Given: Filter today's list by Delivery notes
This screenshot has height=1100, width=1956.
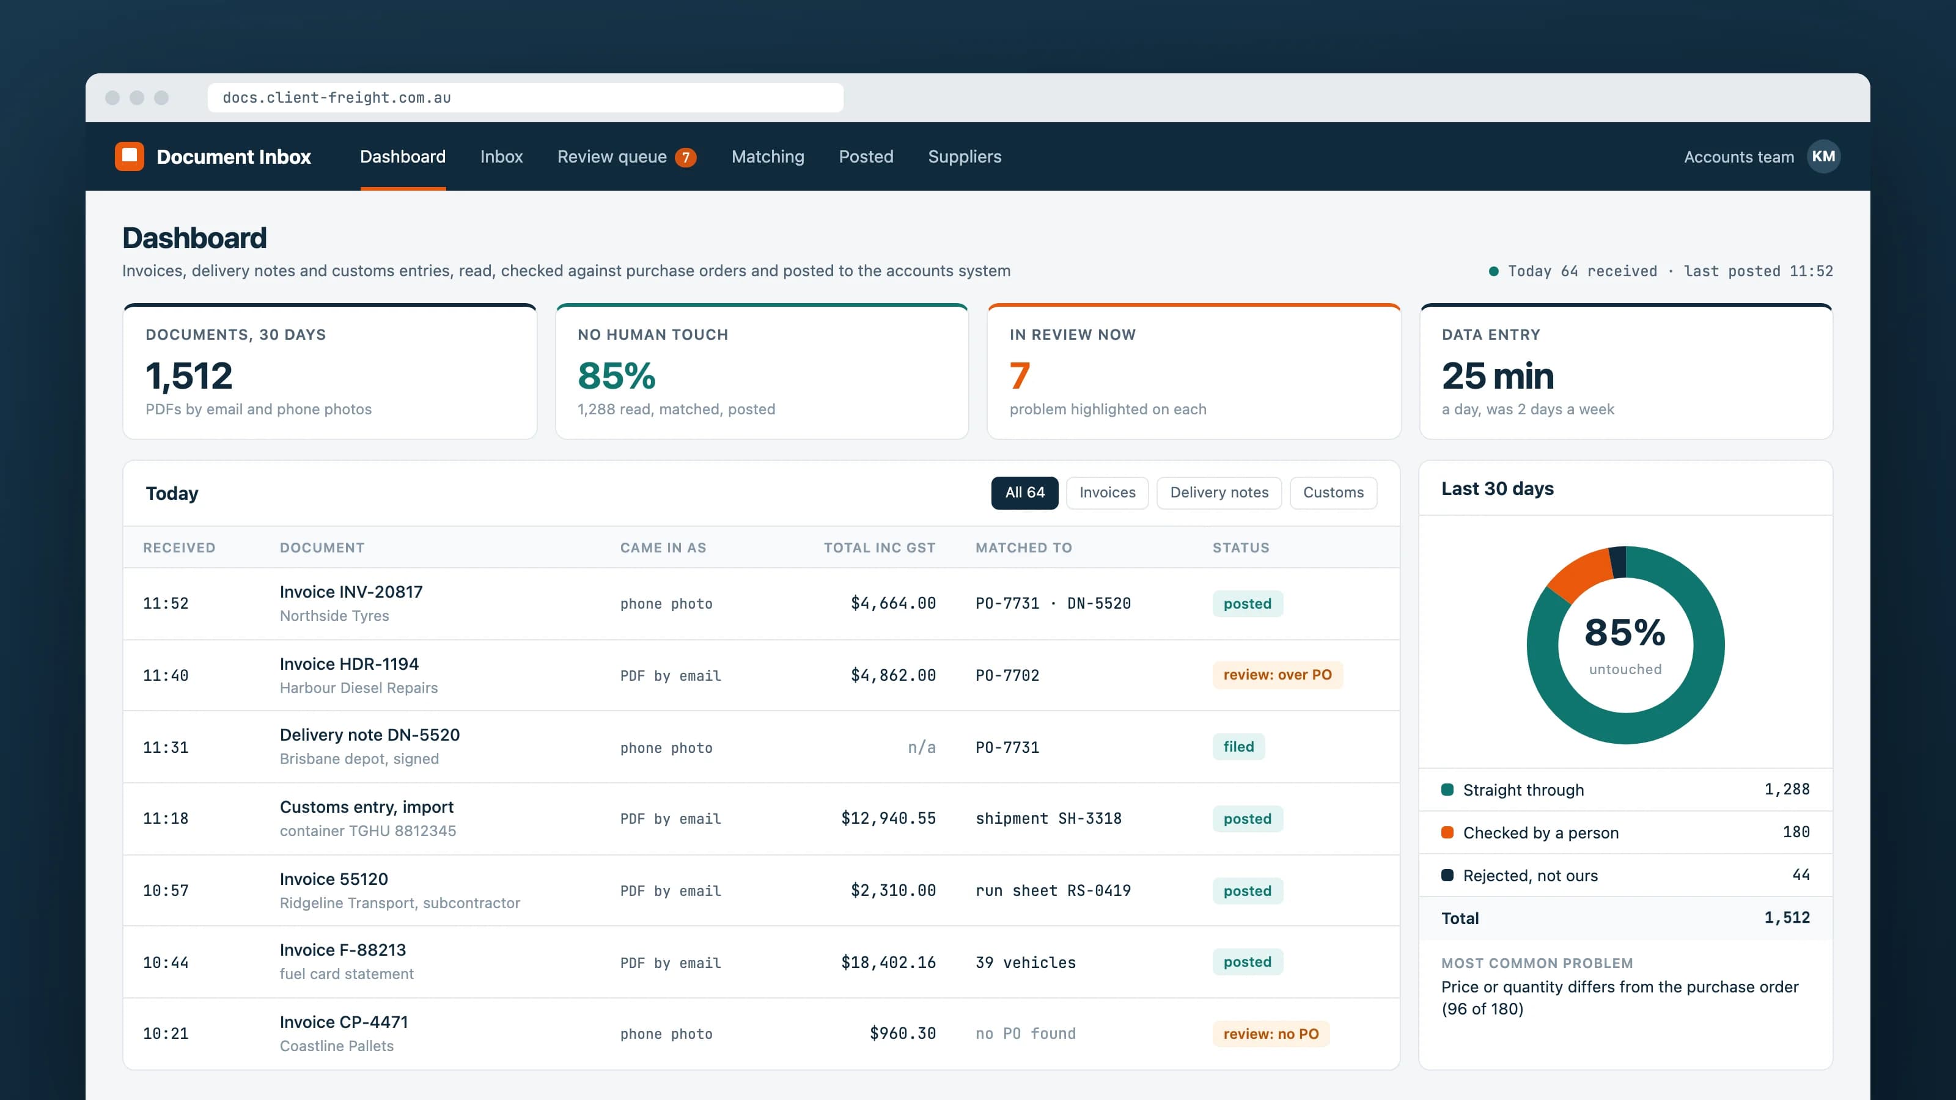Looking at the screenshot, I should (1219, 493).
